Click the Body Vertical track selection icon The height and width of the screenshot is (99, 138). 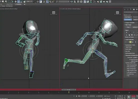128,42
